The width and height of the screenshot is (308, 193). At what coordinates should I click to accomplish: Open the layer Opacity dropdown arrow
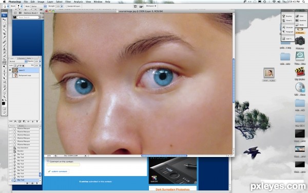pos(40,61)
